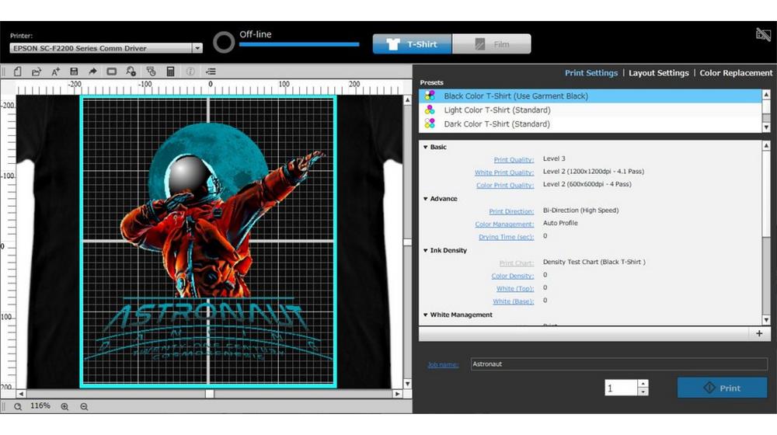Increase the copies count with up arrow

click(x=643, y=383)
